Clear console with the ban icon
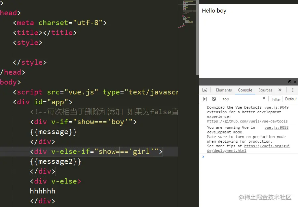 (214, 99)
